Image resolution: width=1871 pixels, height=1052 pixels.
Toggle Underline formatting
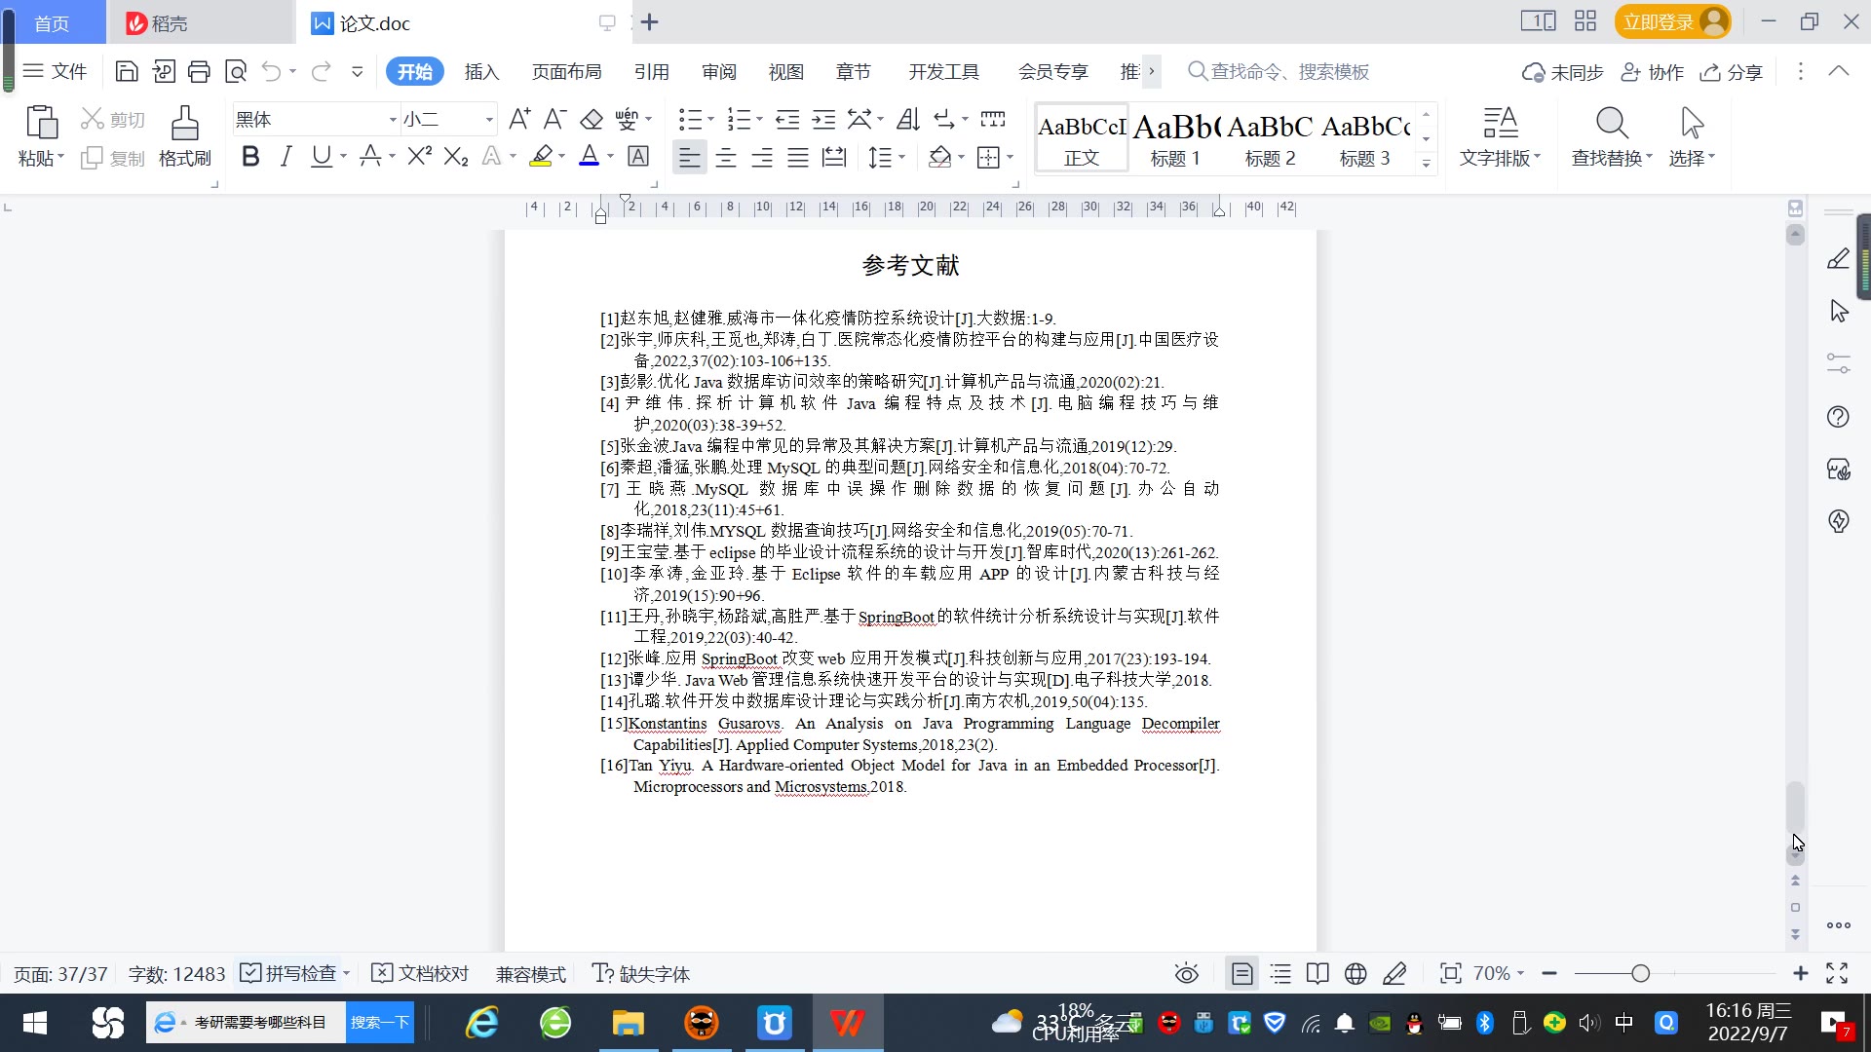[321, 156]
